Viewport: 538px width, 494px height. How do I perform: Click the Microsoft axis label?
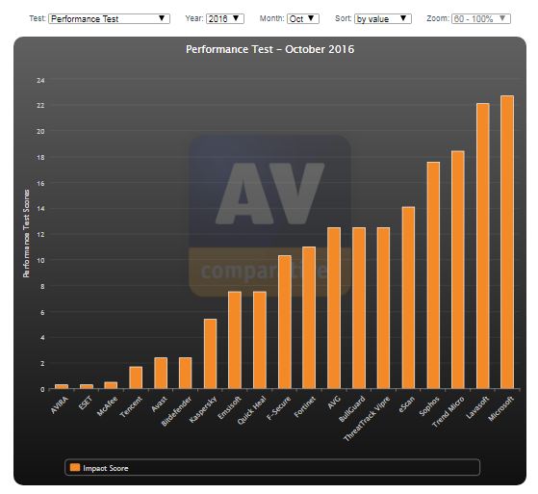[500, 408]
